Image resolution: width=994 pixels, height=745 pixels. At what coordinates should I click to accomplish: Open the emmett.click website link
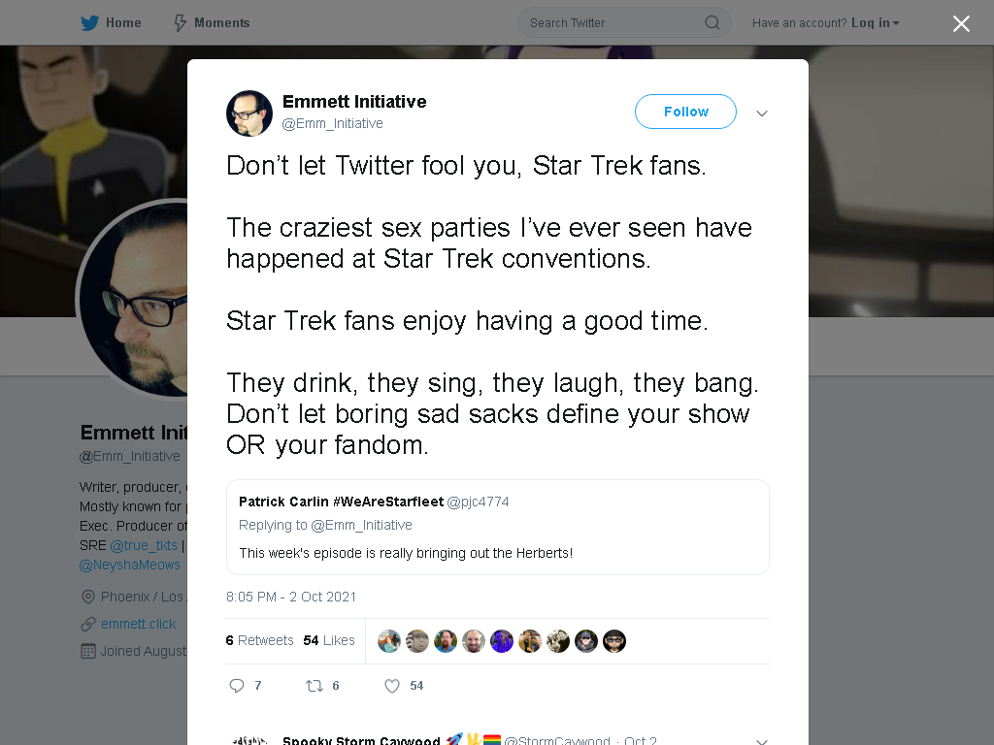138,624
